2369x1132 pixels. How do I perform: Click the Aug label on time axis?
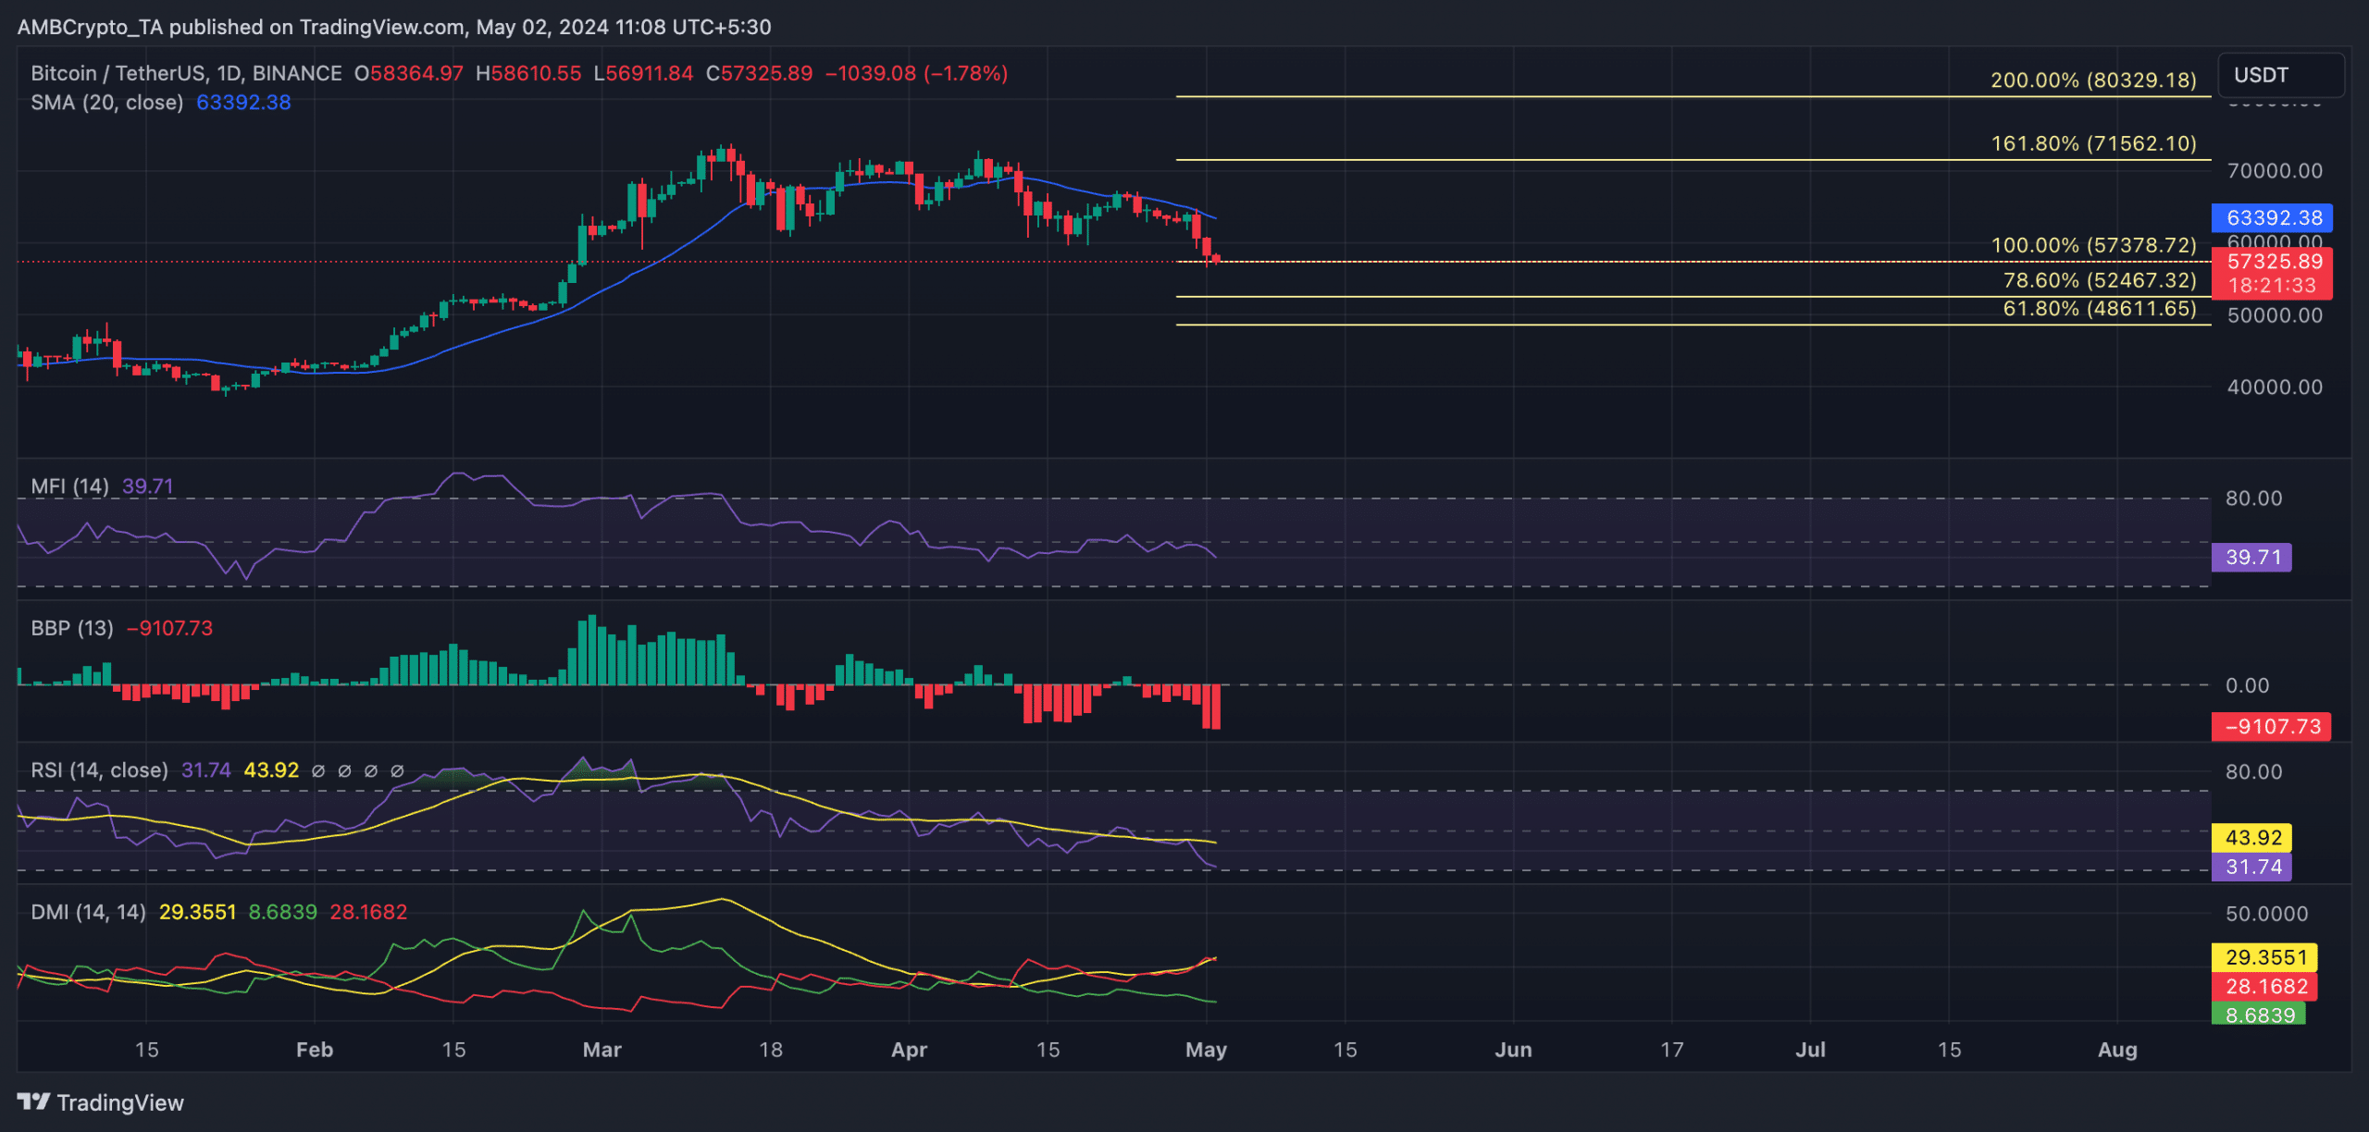pos(2117,1050)
